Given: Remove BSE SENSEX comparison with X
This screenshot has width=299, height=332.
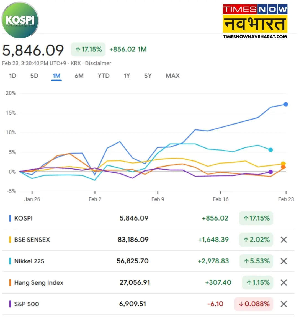Looking at the screenshot, I should [x=283, y=240].
